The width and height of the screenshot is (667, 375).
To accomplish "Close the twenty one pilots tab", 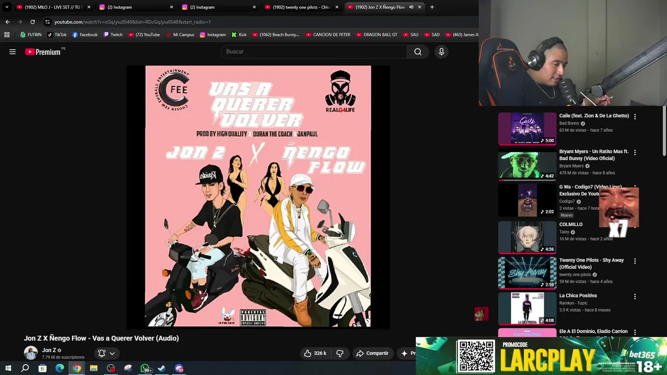I will pyautogui.click(x=337, y=7).
